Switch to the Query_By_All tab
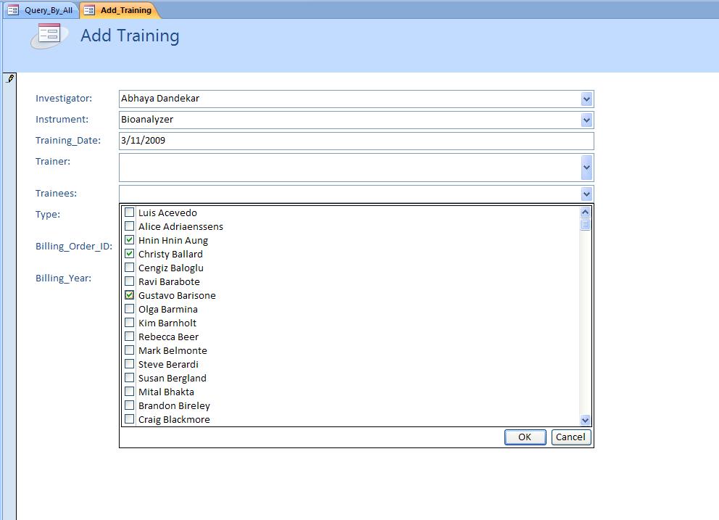 tap(41, 10)
